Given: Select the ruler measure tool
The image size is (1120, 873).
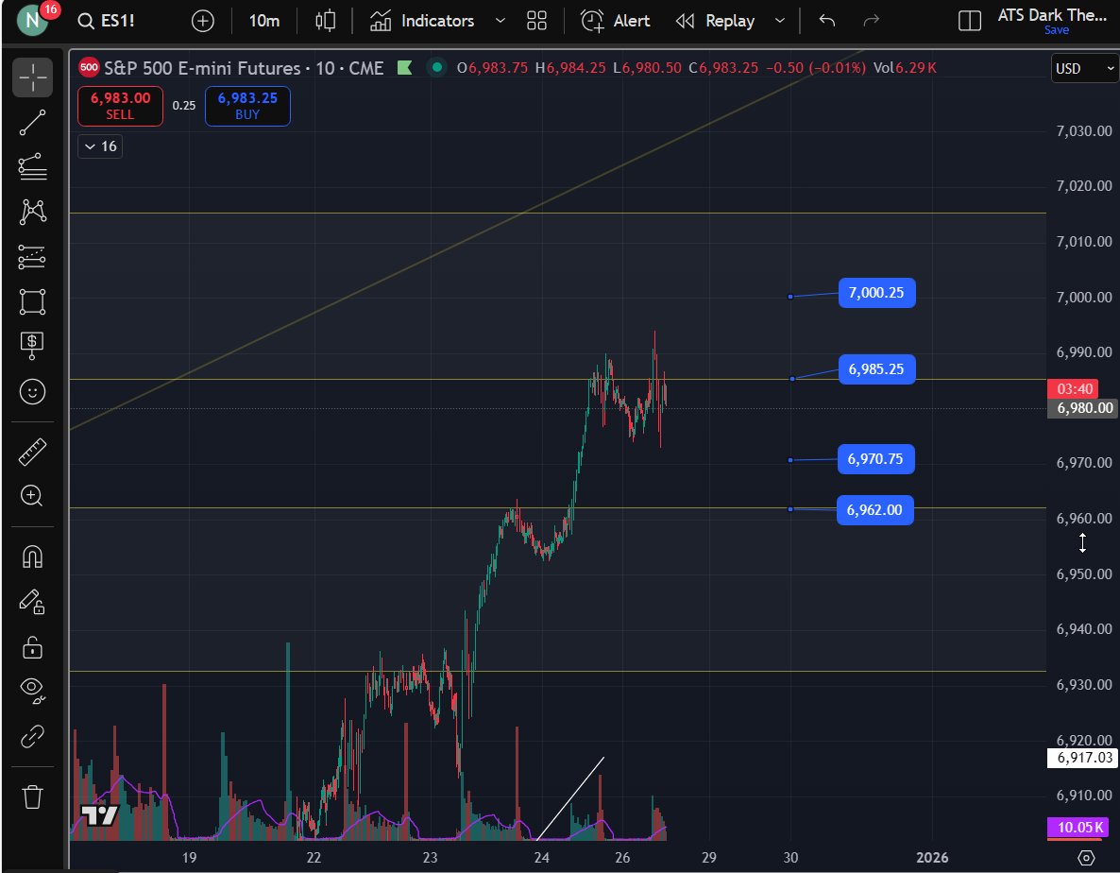Looking at the screenshot, I should click(x=32, y=452).
